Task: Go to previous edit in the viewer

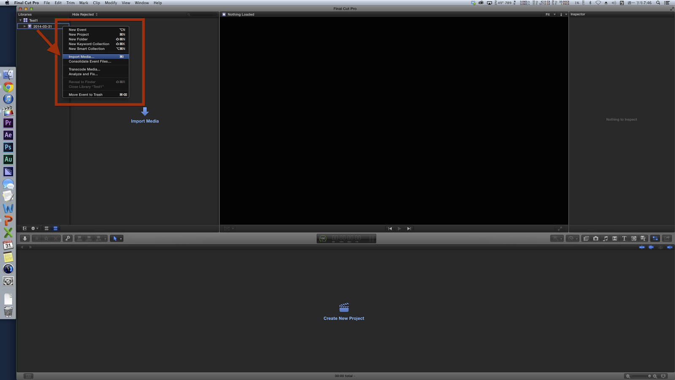Action: click(x=390, y=228)
